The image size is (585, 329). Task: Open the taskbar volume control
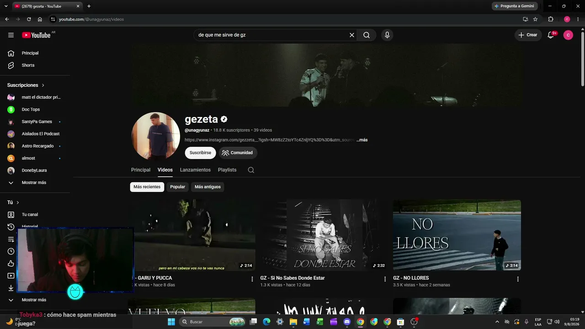coord(557,322)
